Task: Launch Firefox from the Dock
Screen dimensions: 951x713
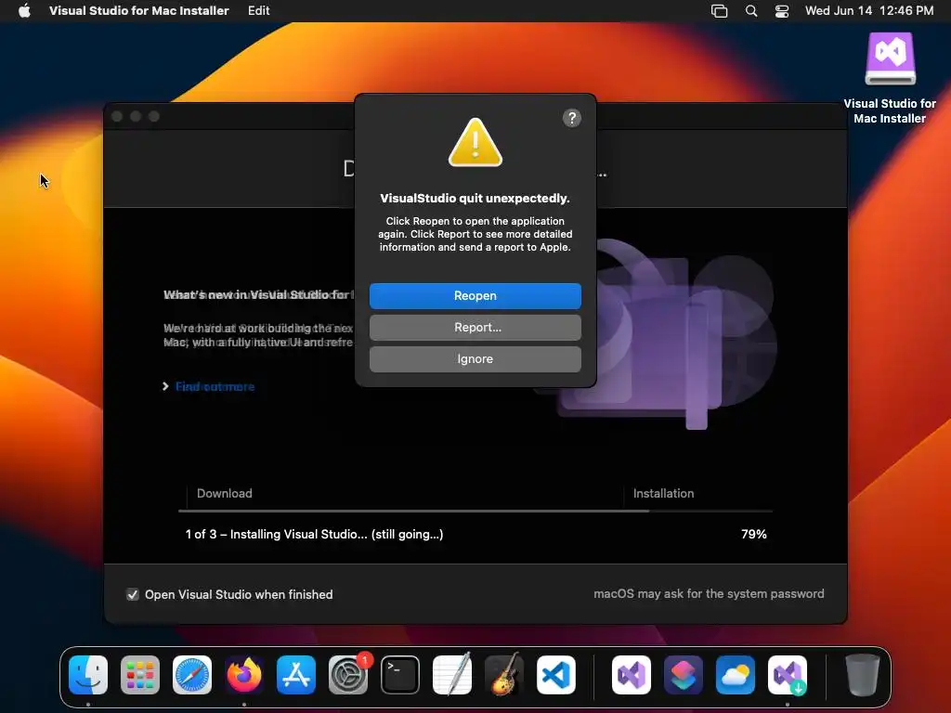Action: [x=244, y=675]
